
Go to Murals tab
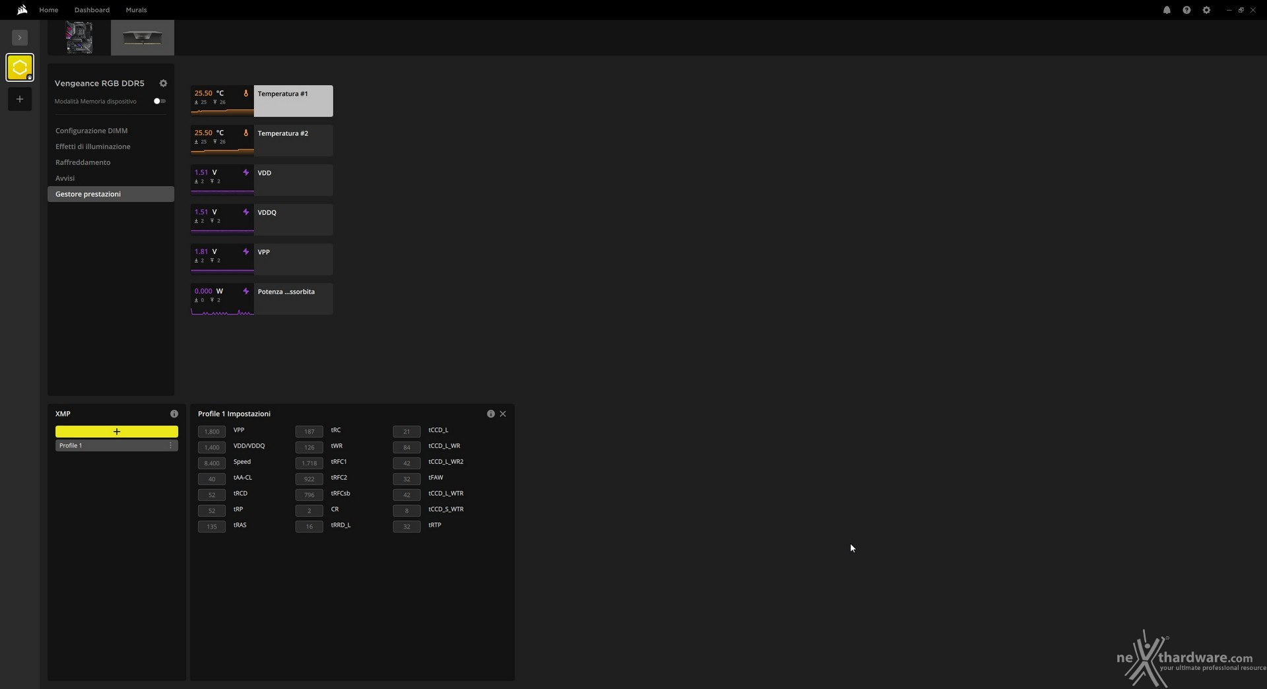(136, 10)
